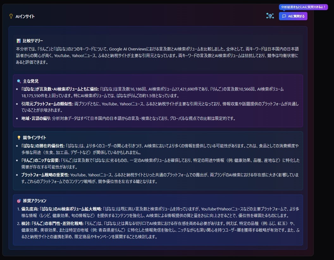Click the robot icon next to the question button
This screenshot has height=260, width=334.
(x=270, y=16)
